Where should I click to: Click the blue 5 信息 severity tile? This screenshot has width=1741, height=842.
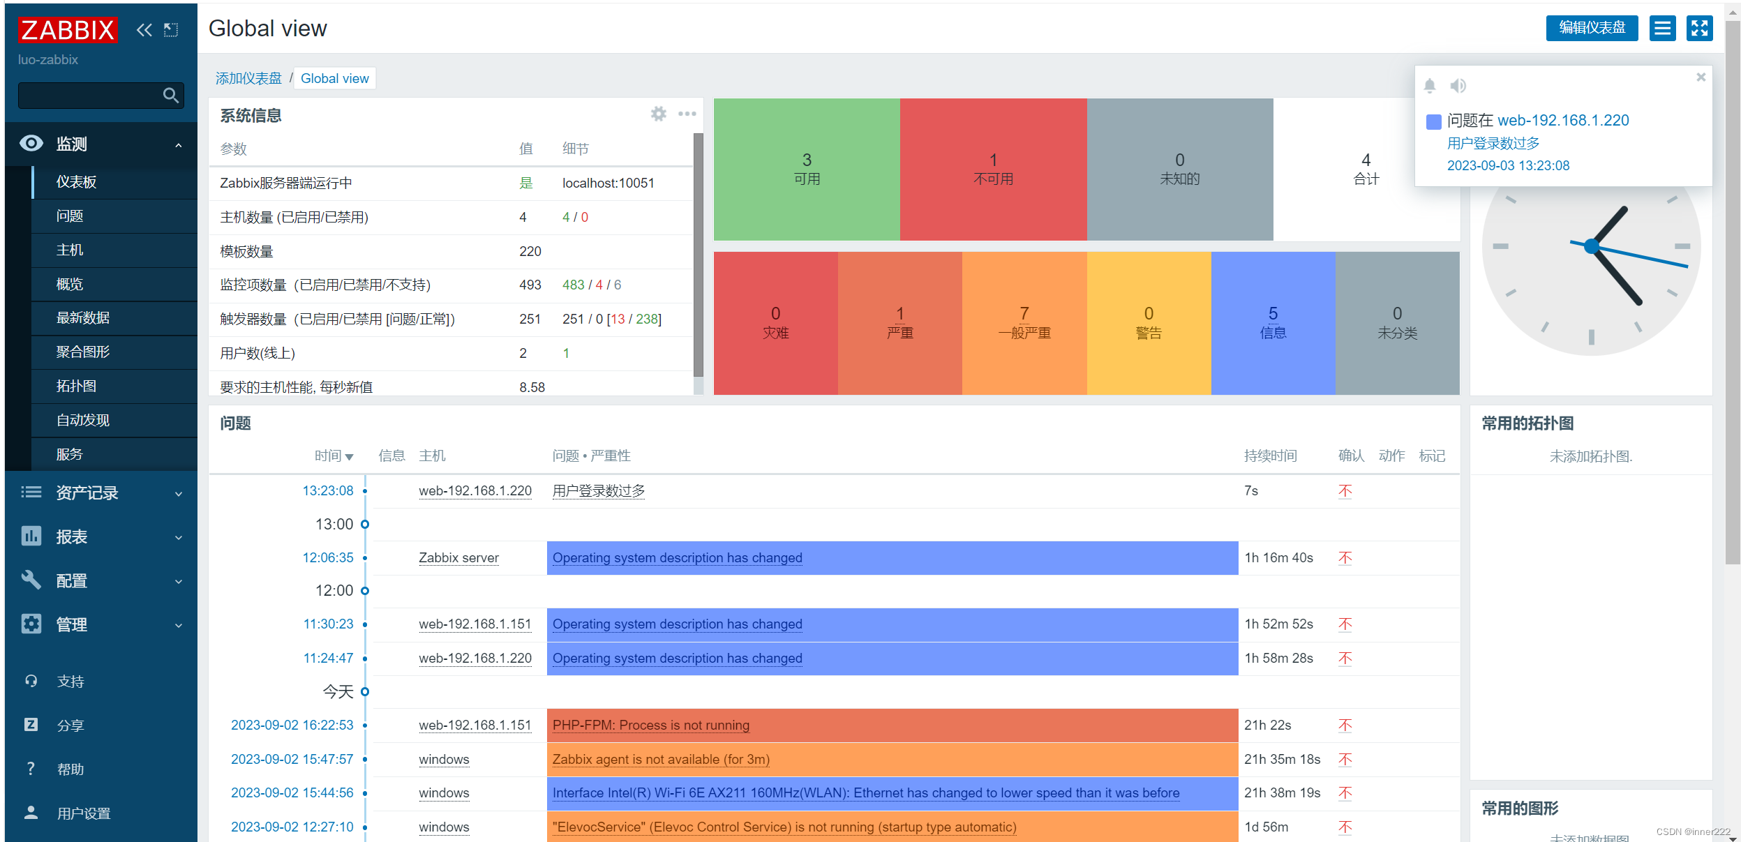coord(1273,323)
